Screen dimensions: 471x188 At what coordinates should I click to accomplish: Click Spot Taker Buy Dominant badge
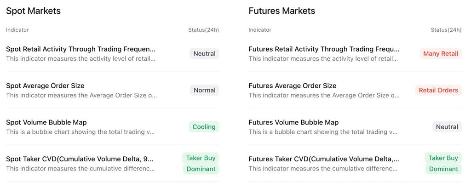pyautogui.click(x=201, y=163)
